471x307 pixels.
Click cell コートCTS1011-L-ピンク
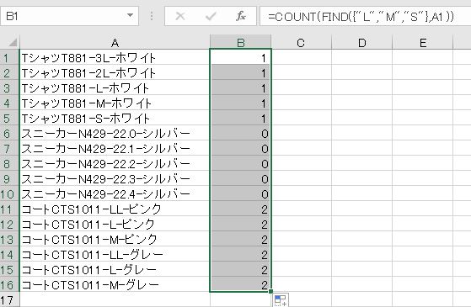tap(115, 224)
